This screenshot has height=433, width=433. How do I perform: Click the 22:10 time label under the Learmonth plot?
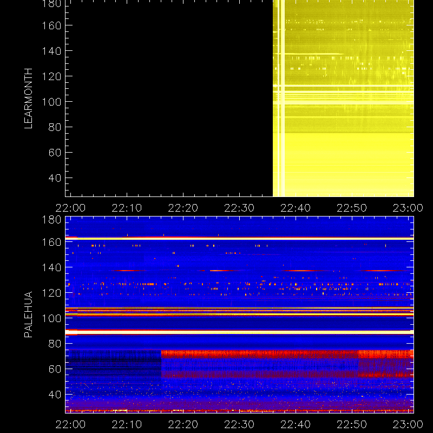pos(127,208)
